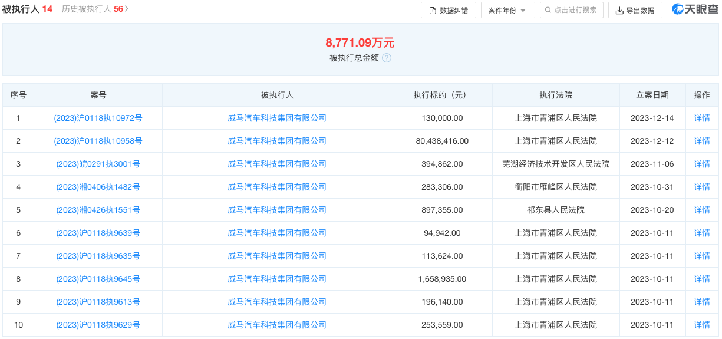The width and height of the screenshot is (722, 339).
Task: Open the 历史被执行人 56 tab
Action: coord(95,9)
